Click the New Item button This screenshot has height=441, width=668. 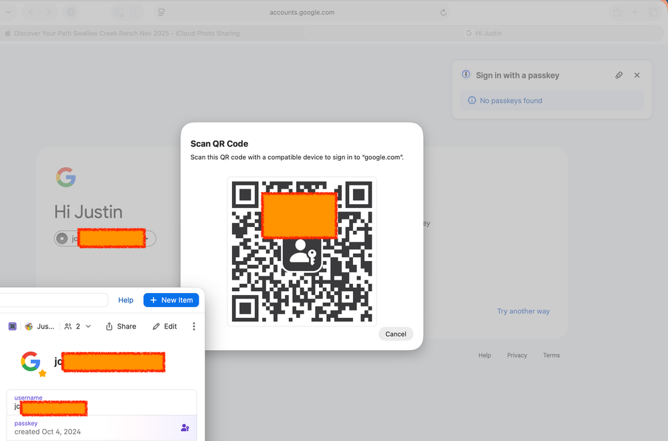point(171,300)
